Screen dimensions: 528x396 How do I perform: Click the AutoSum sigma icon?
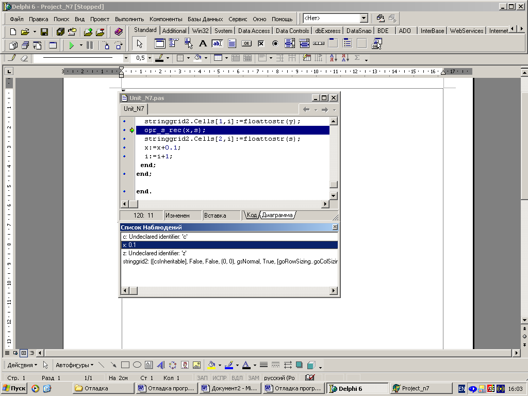357,58
